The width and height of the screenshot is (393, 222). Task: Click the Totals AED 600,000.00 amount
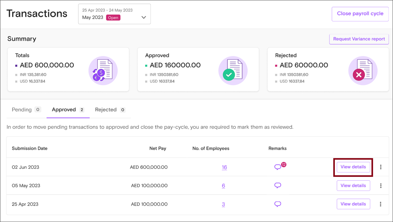point(47,65)
